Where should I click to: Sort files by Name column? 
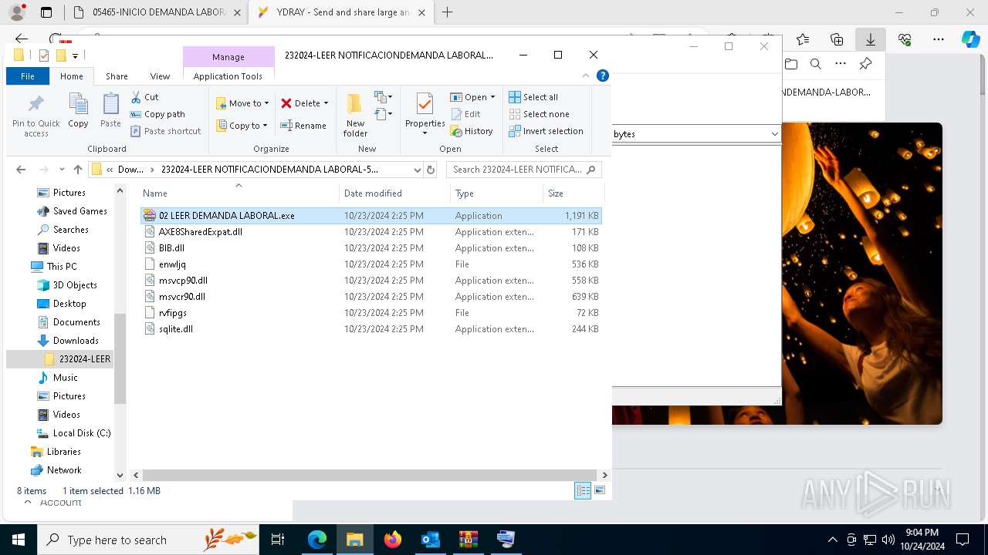pos(239,193)
